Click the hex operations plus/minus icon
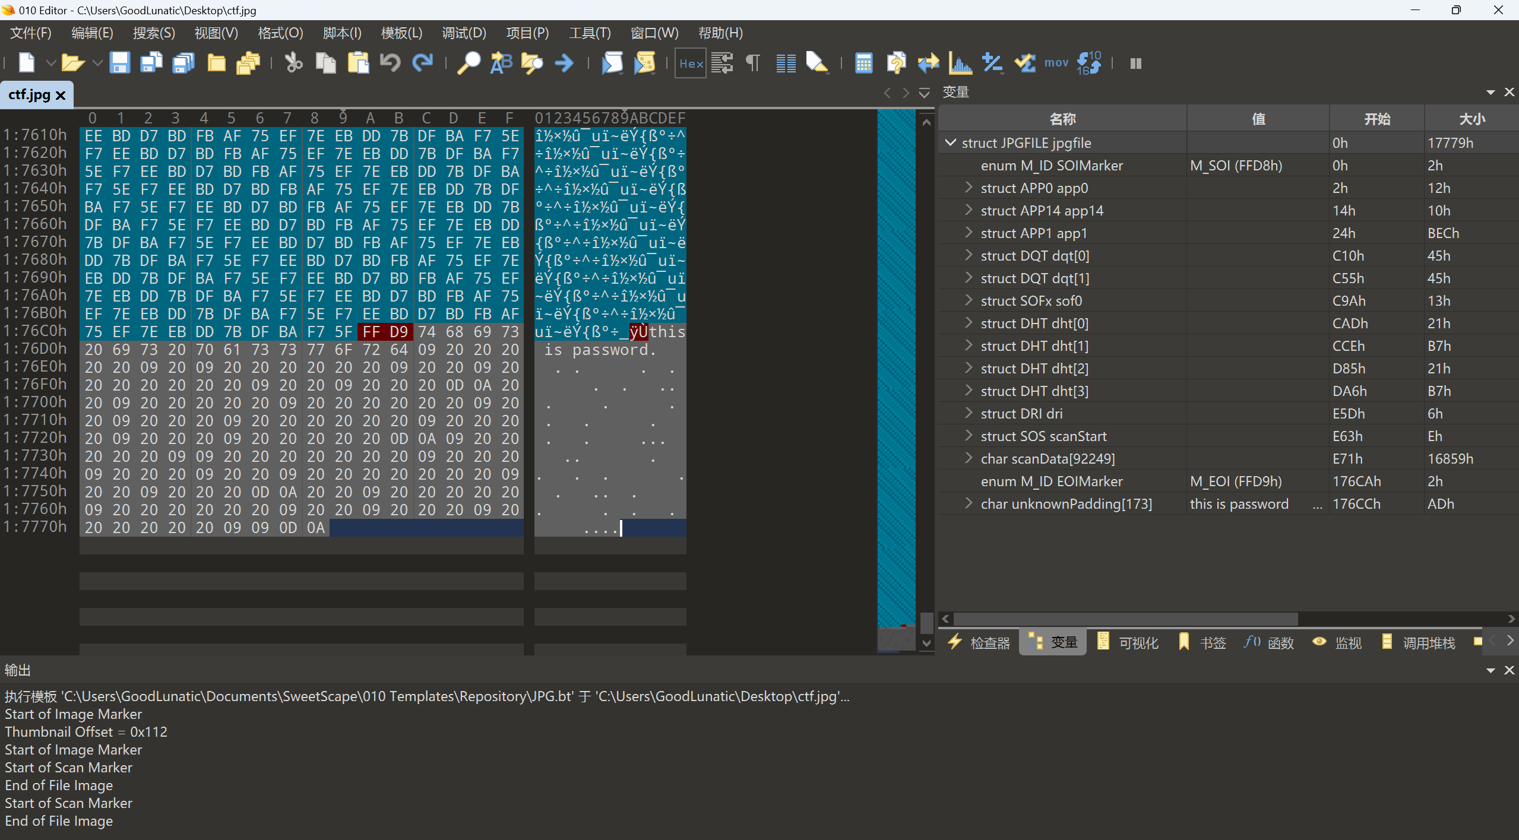The image size is (1519, 840). 992,63
